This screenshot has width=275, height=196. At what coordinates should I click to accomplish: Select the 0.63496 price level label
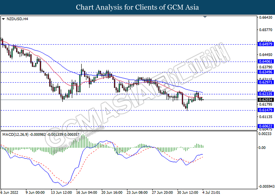[266, 72]
